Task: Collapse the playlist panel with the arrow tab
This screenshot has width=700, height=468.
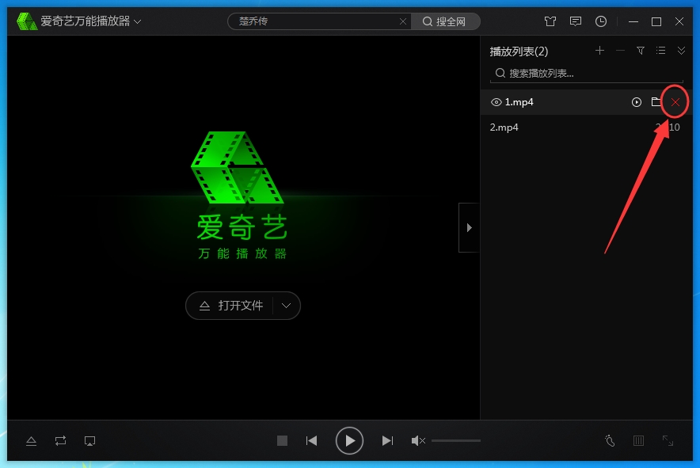Action: [469, 228]
